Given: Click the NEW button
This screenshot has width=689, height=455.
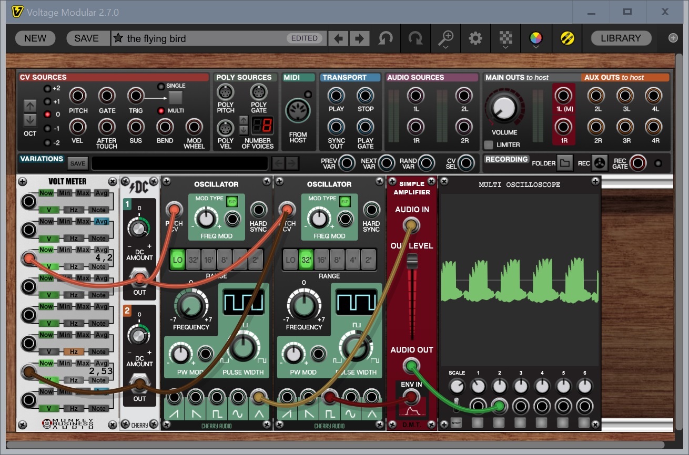Looking at the screenshot, I should (x=35, y=38).
